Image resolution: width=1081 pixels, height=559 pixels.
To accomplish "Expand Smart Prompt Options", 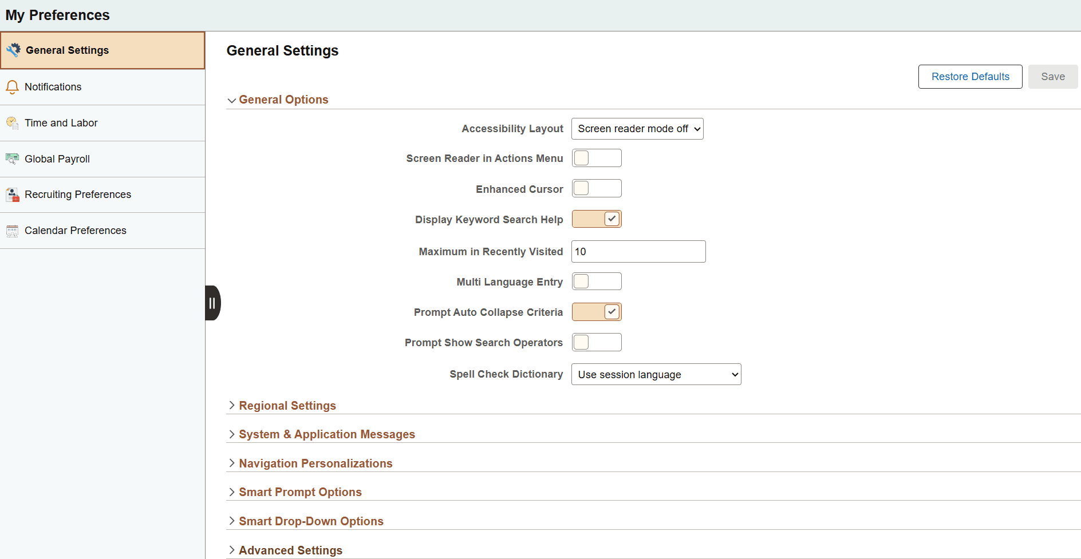I will tap(300, 491).
